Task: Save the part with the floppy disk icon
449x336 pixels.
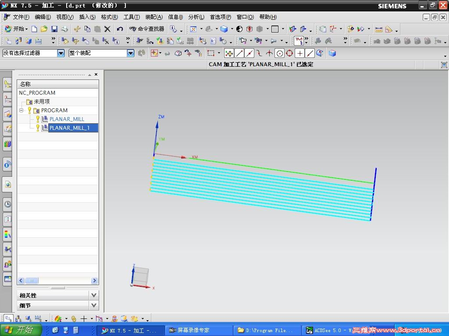Action: [x=54, y=29]
